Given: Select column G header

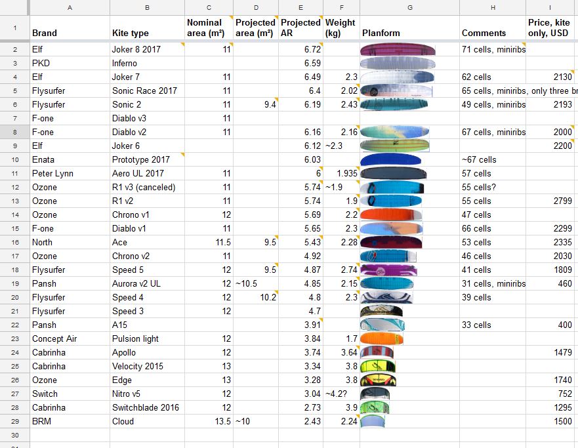Looking at the screenshot, I should click(x=409, y=7).
